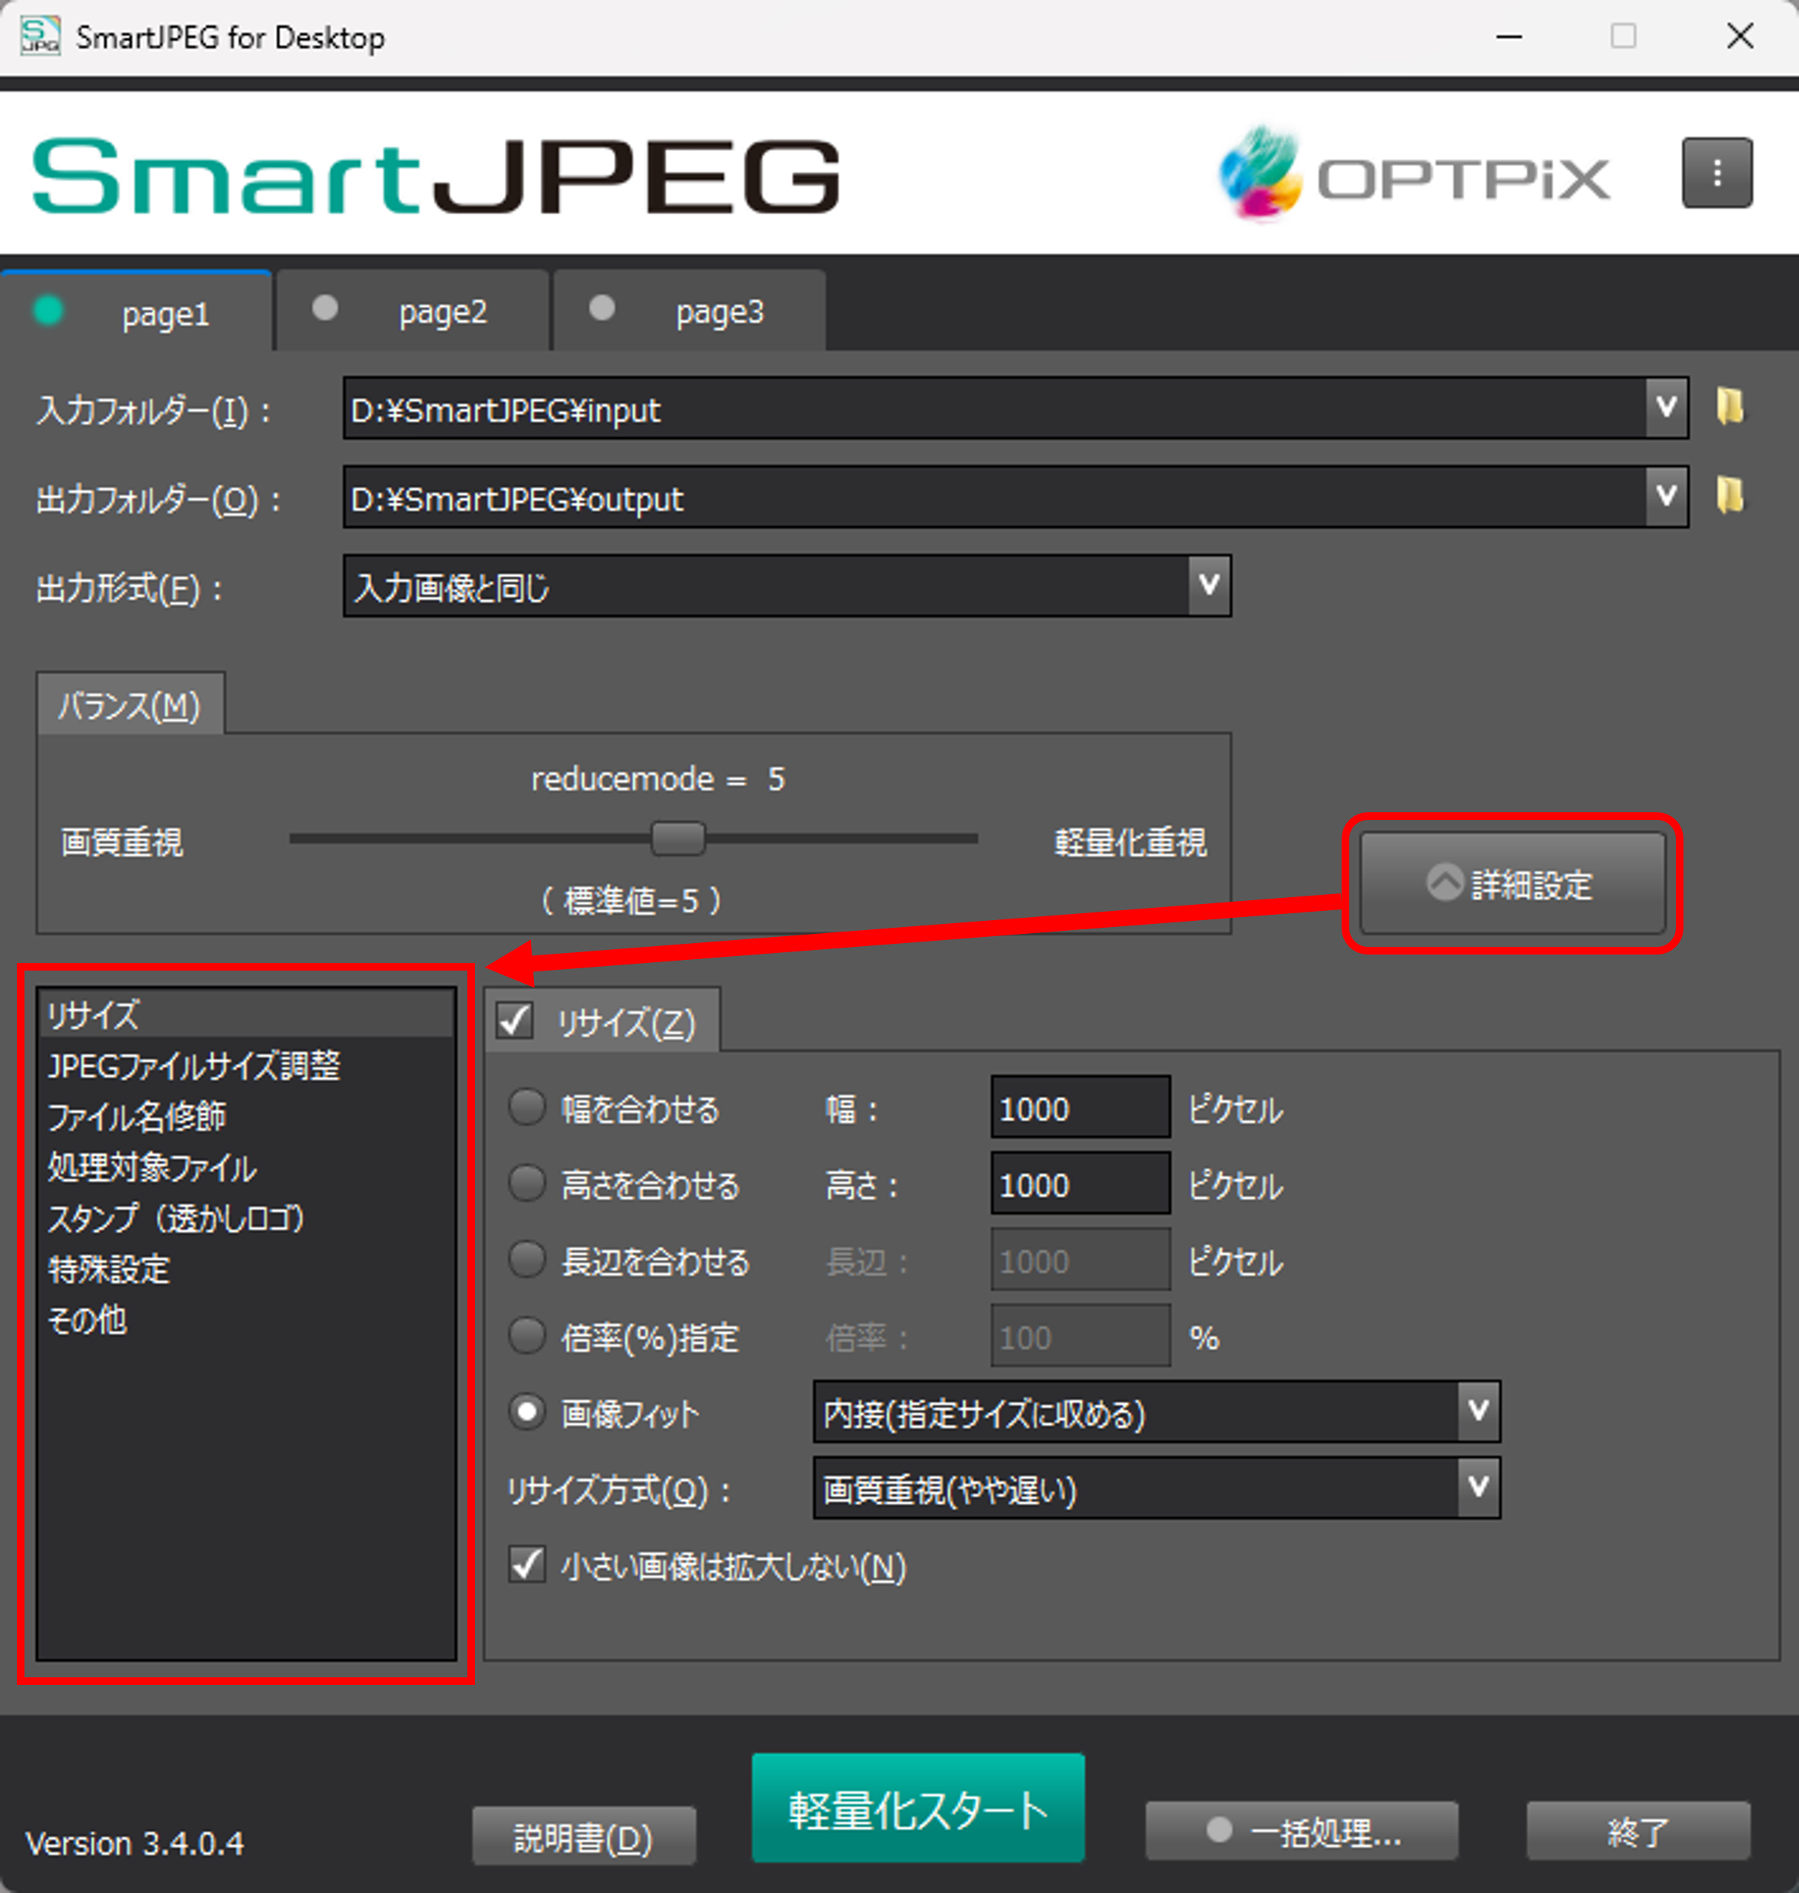
Task: Browse for input folder with folder icon
Action: [1730, 407]
